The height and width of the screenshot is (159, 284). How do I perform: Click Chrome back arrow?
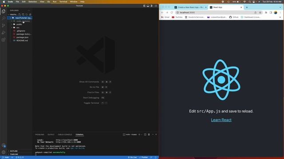click(x=162, y=12)
